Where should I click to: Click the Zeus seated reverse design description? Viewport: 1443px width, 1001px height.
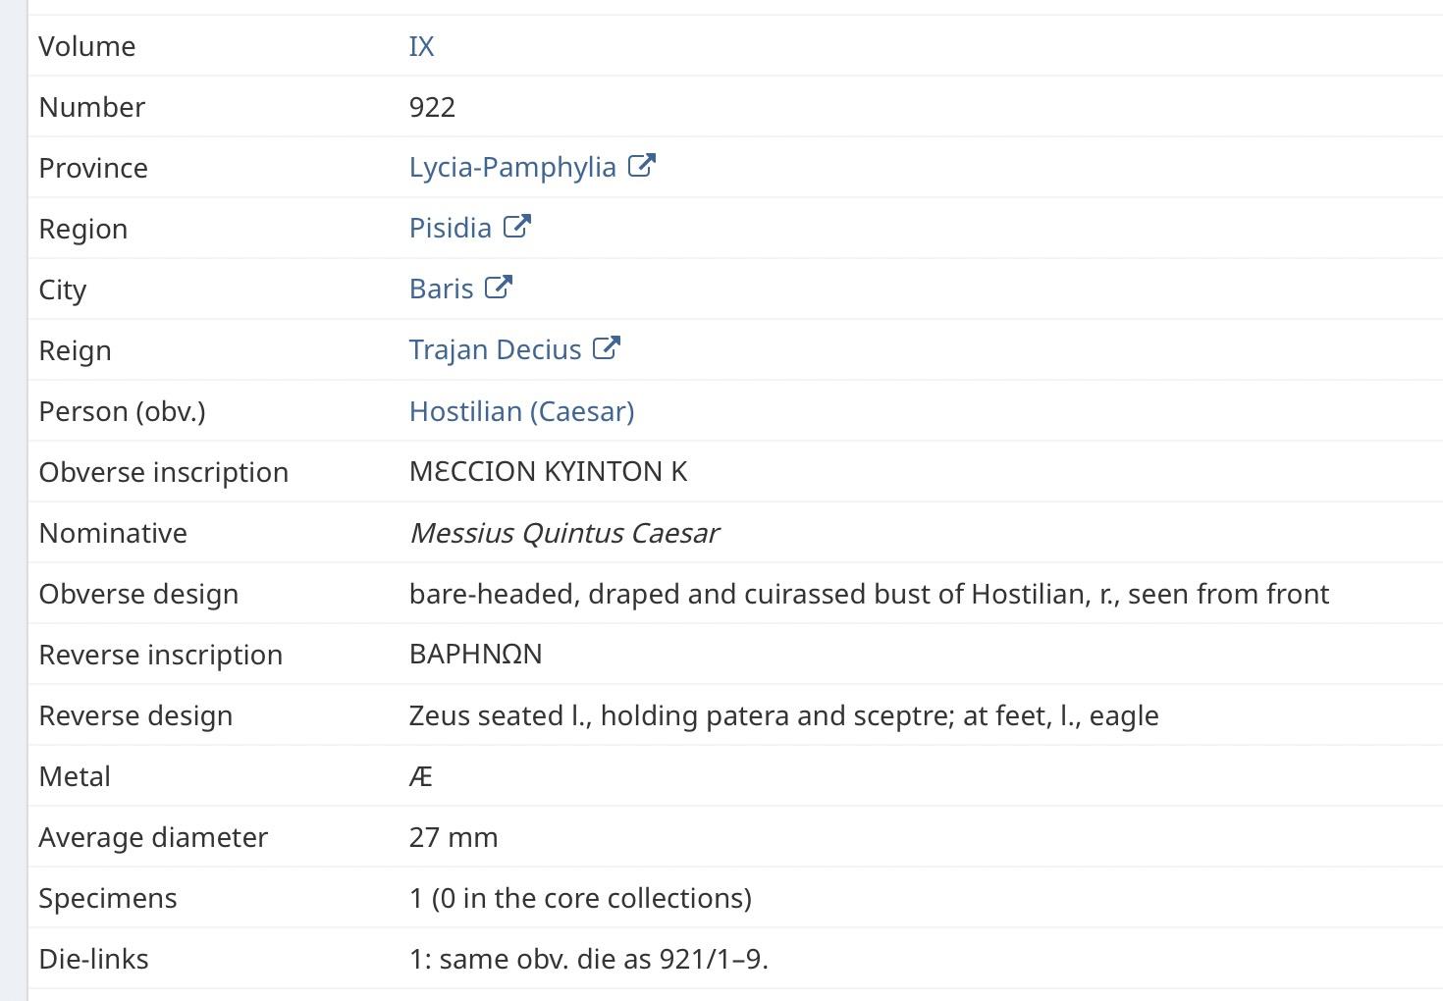(782, 715)
